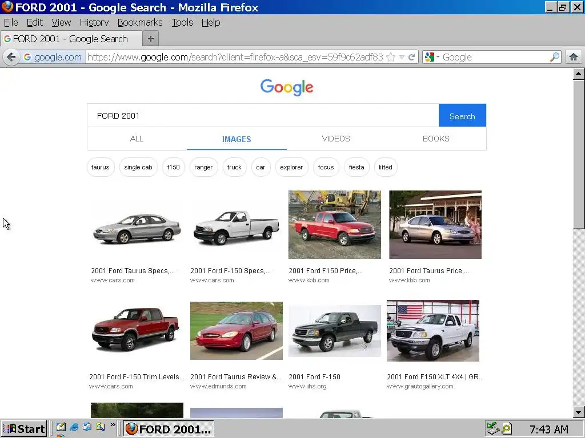Filter images by the focus chip
585x438 pixels.
pyautogui.click(x=326, y=167)
